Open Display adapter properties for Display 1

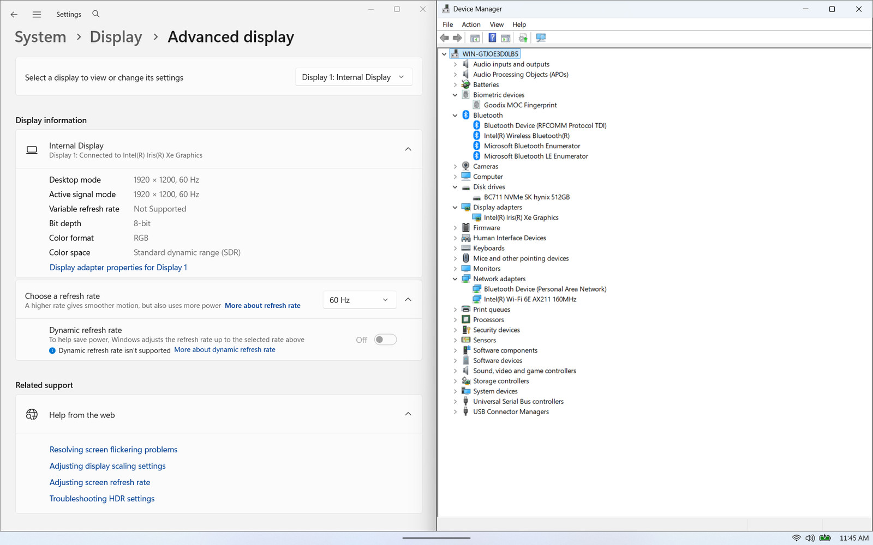(118, 268)
